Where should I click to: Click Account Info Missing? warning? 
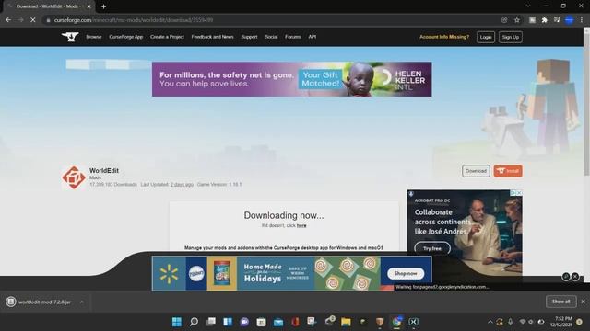[444, 37]
